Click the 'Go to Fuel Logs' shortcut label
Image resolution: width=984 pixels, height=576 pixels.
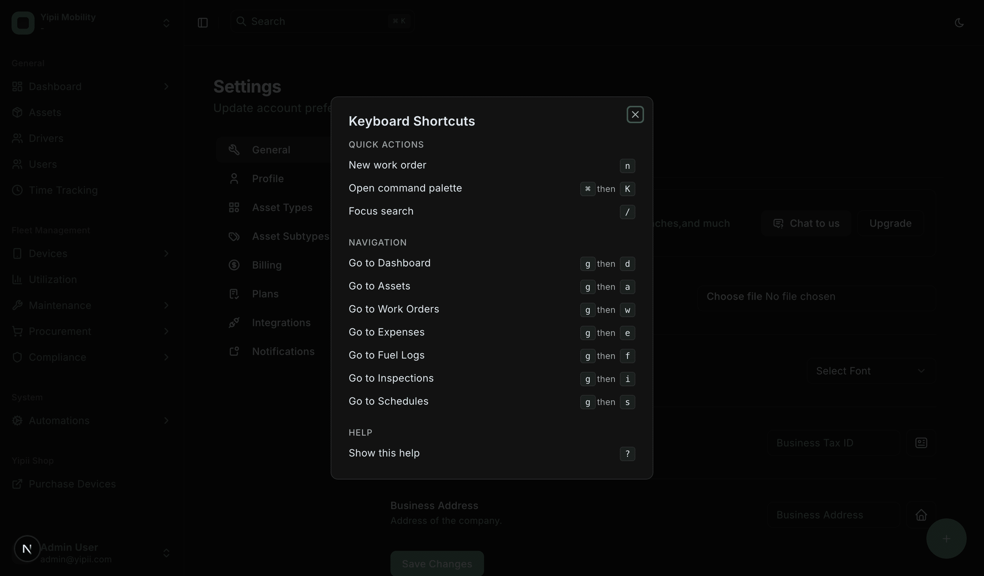pyautogui.click(x=386, y=355)
